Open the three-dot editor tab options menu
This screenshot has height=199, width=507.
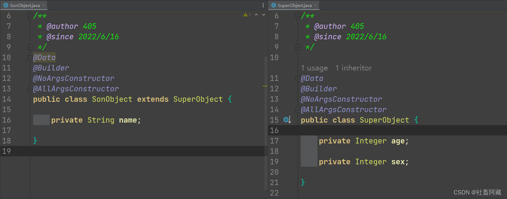[263, 5]
